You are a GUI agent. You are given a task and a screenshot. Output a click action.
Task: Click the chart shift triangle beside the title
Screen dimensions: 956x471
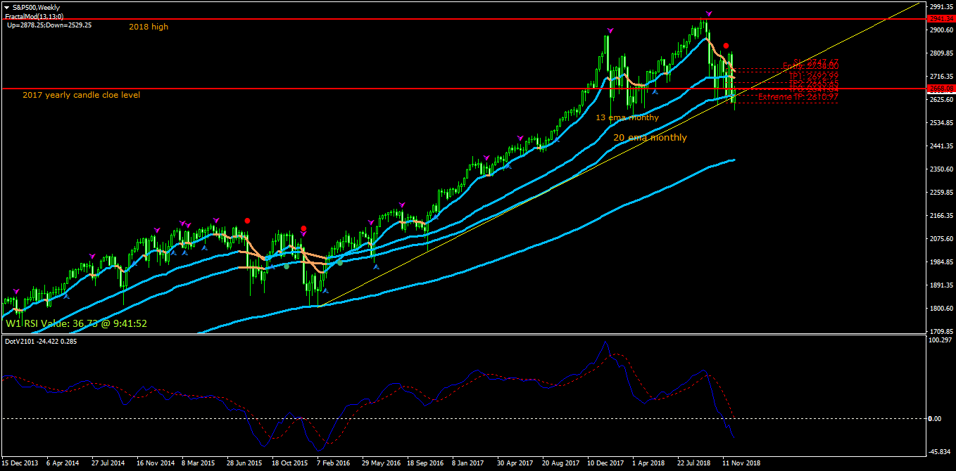pos(6,6)
